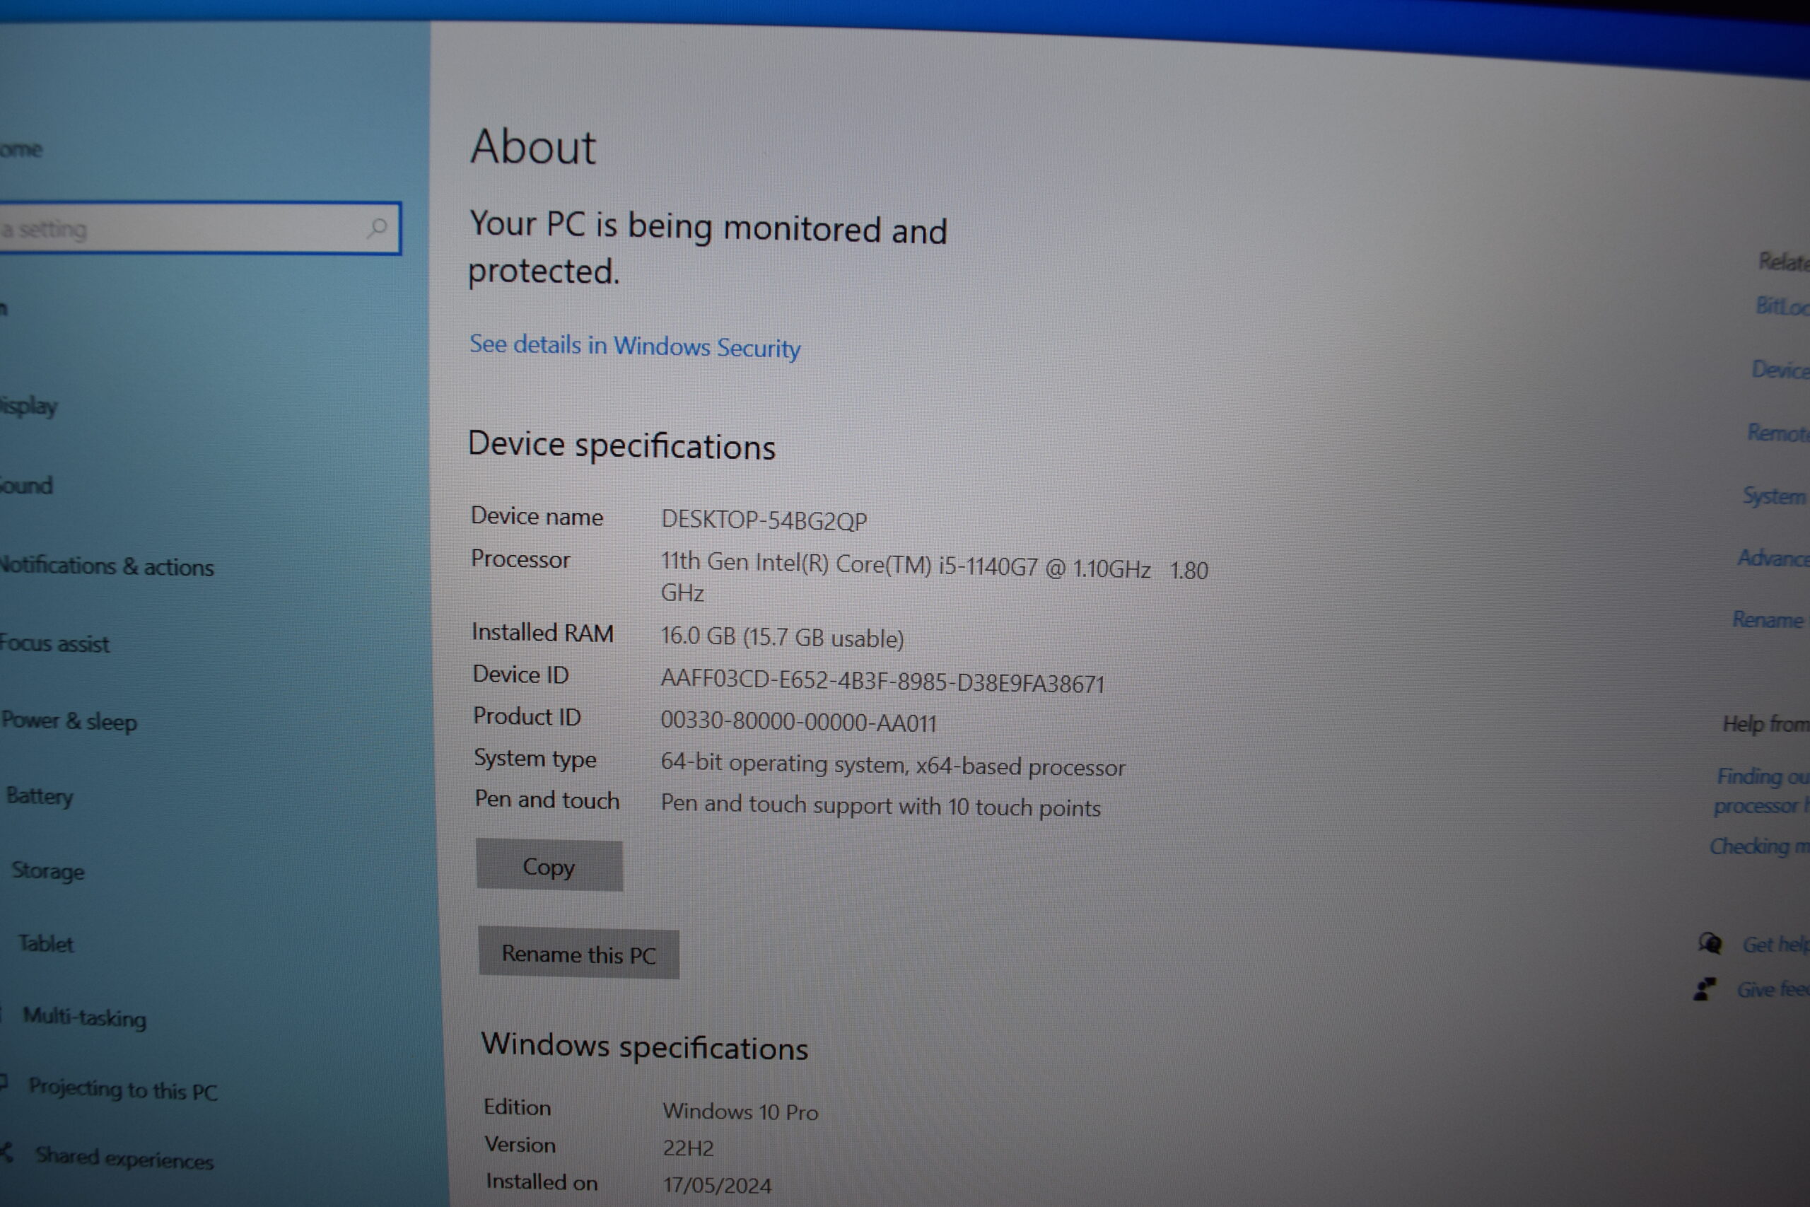1810x1207 pixels.
Task: Open Display settings in sidebar
Action: click(28, 406)
